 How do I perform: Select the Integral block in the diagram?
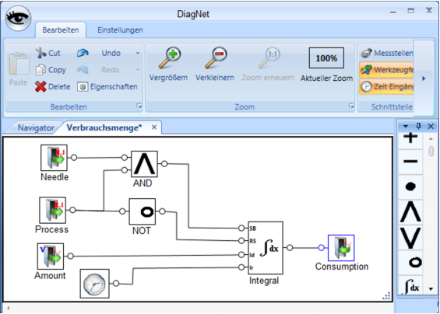pyautogui.click(x=266, y=248)
